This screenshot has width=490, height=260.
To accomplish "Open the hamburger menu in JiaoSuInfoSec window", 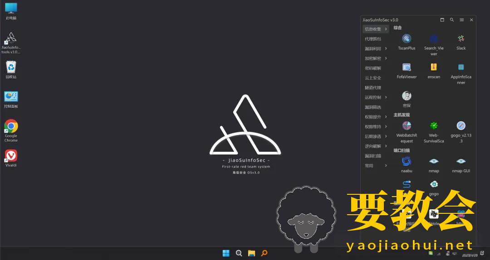I will click(x=461, y=19).
